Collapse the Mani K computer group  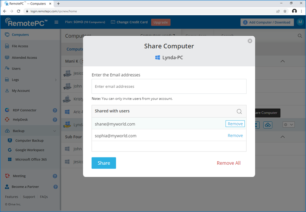coord(283,61)
